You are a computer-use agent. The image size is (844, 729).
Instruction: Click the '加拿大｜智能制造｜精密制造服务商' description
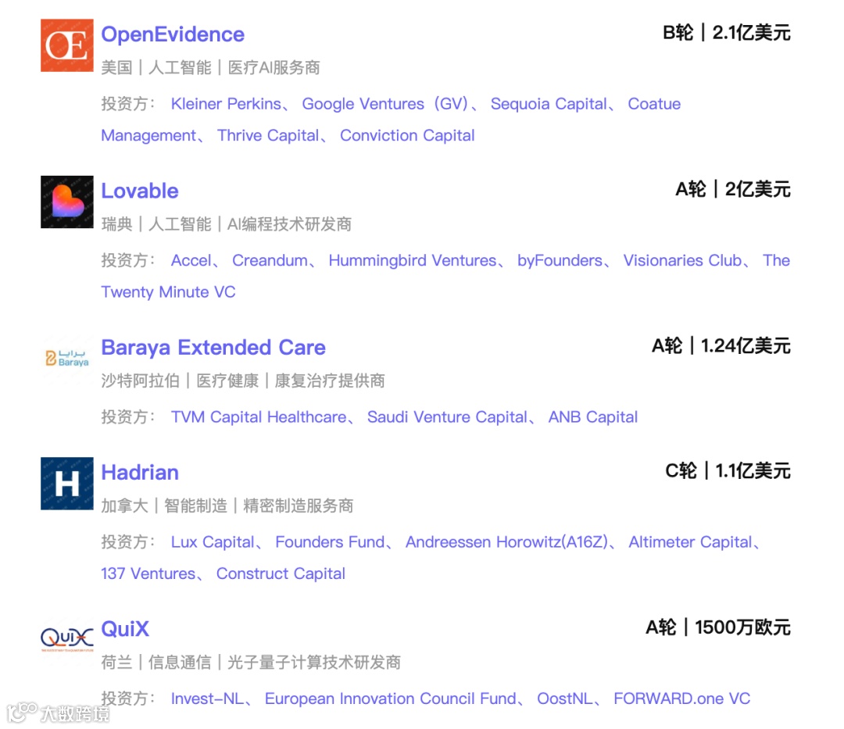coord(227,506)
